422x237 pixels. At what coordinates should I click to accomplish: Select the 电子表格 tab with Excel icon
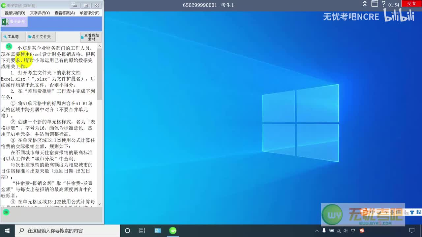point(14,22)
